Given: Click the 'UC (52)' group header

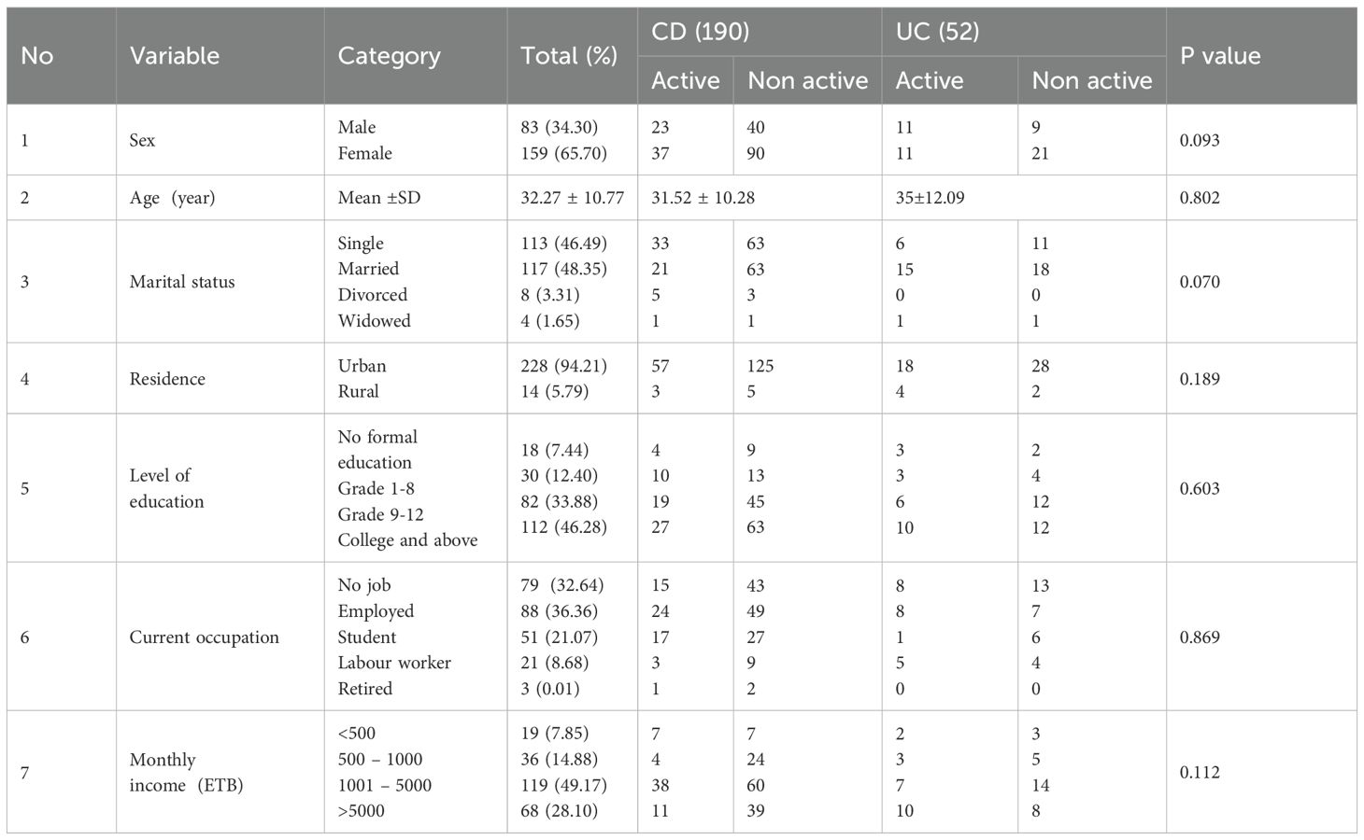Looking at the screenshot, I should coord(937,32).
